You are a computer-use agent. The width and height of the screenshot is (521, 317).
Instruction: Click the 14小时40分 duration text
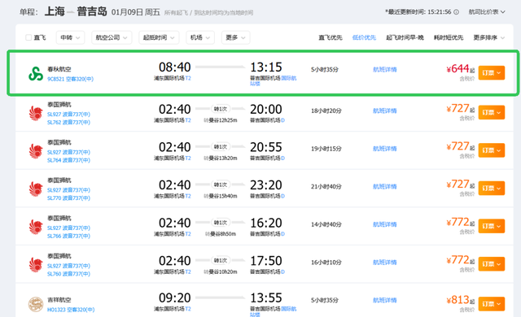[x=326, y=224]
